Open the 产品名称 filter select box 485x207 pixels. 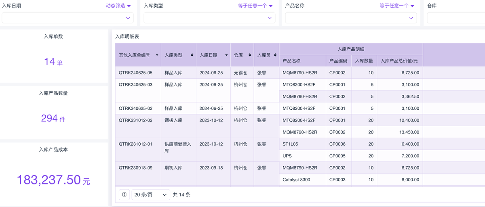point(351,18)
